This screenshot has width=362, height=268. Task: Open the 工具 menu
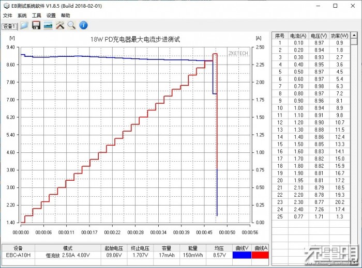click(36, 15)
